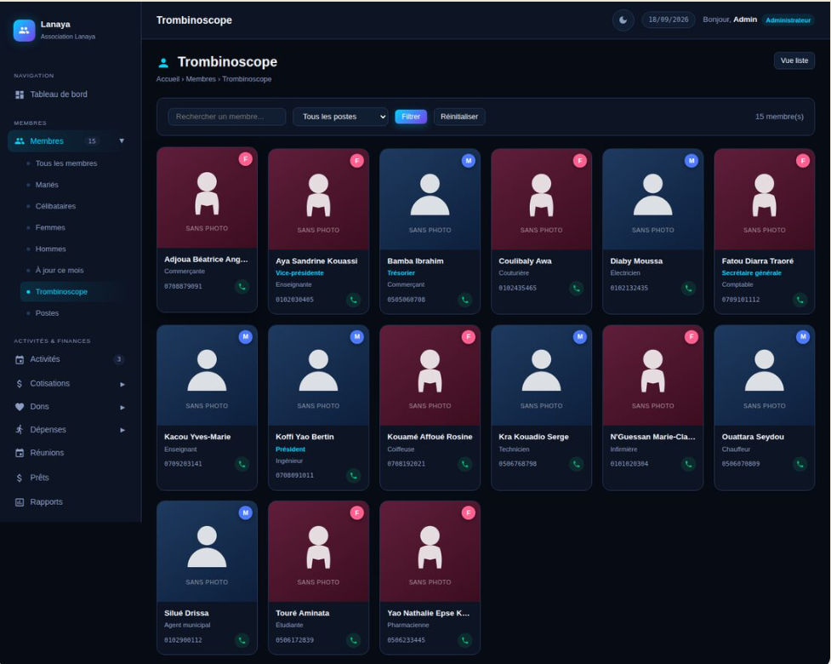Click the phone icon on Fatou Diarra Traoré's card

pos(800,300)
